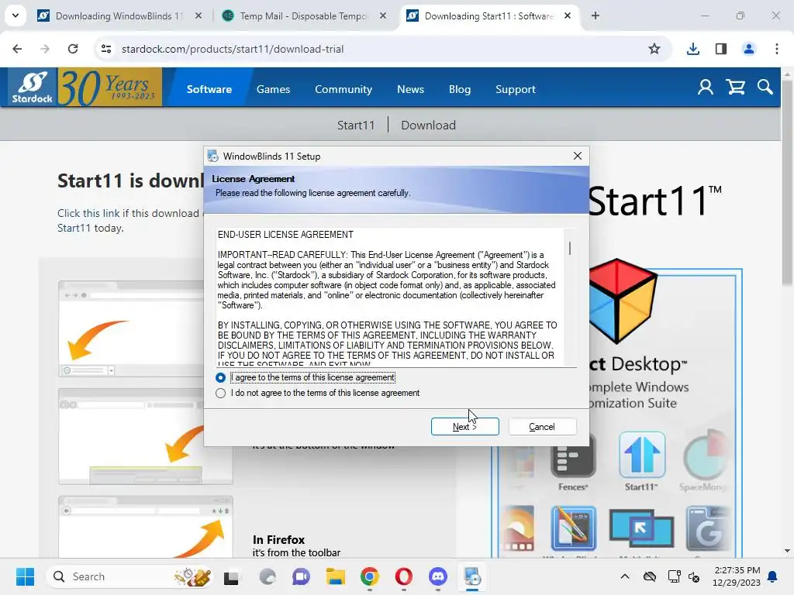Click the paintbrush app icon in suite grid

(x=573, y=528)
